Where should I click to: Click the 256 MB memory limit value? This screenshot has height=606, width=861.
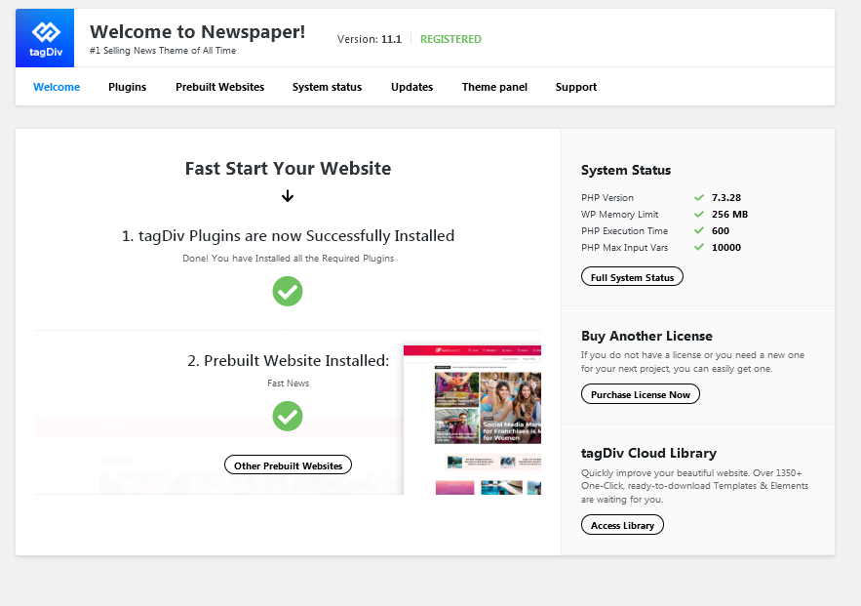(729, 215)
